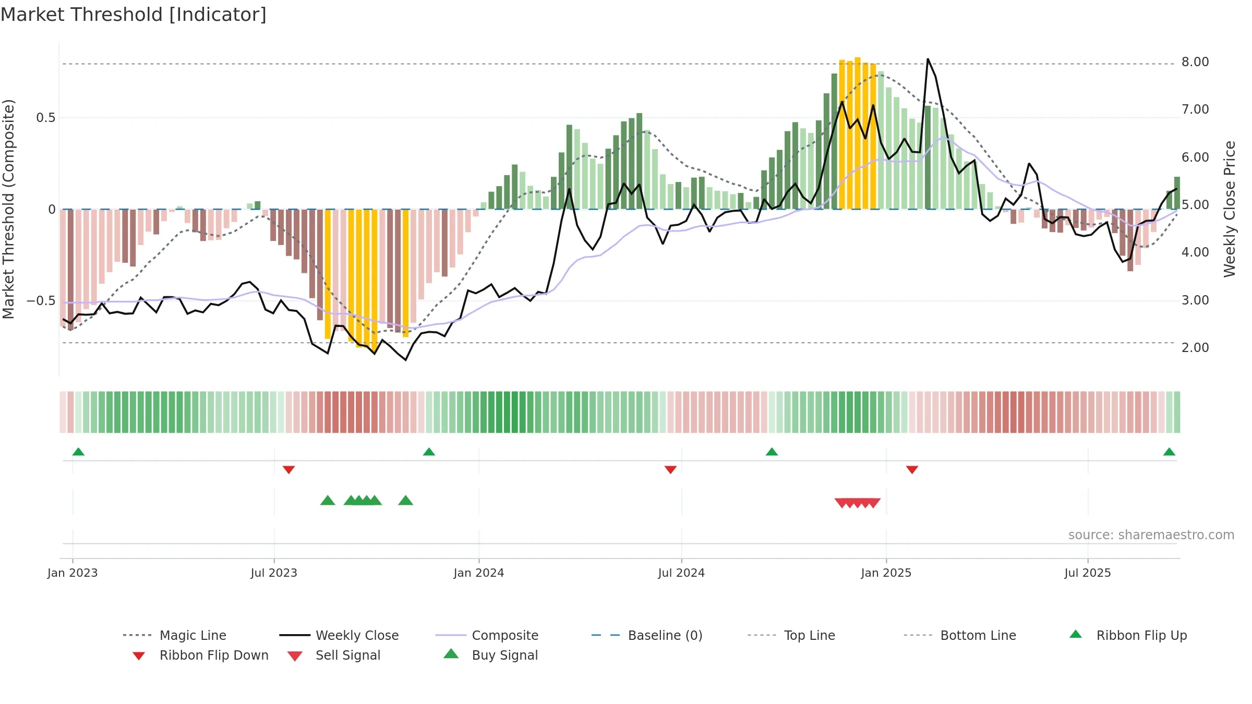Toggle the Composite legend entry

pos(487,635)
